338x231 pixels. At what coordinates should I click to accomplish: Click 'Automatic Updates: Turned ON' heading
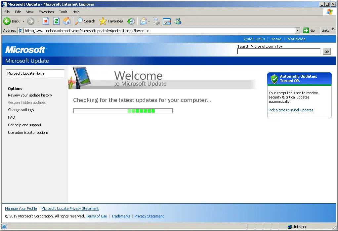coord(298,78)
